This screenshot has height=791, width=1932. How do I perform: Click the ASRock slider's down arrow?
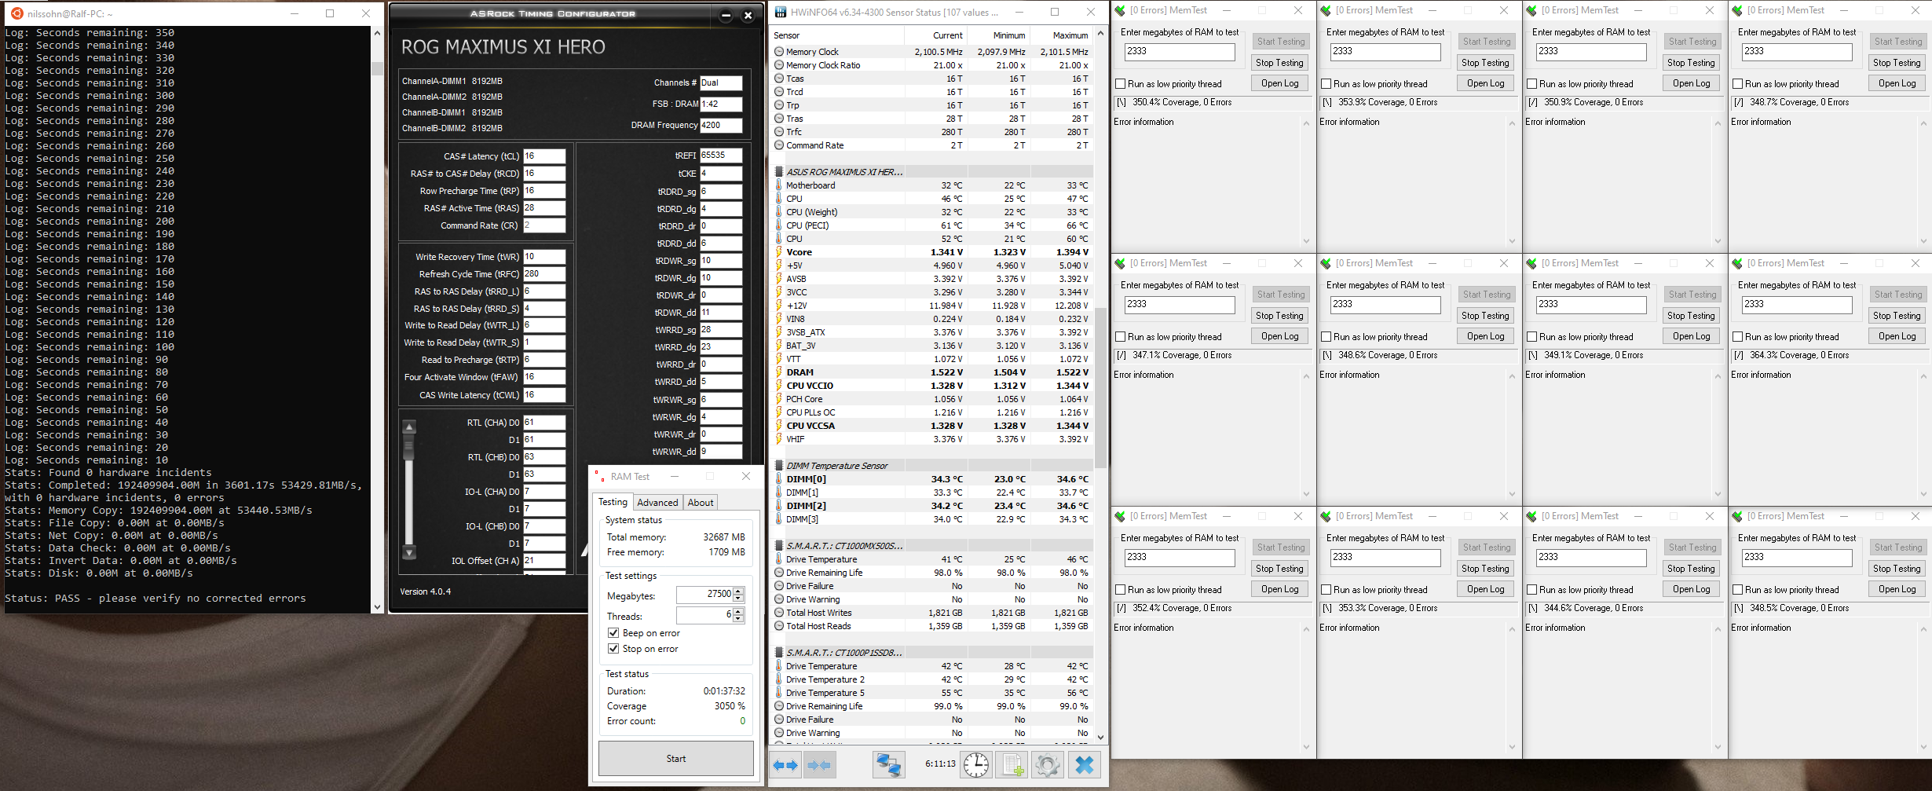pos(409,553)
